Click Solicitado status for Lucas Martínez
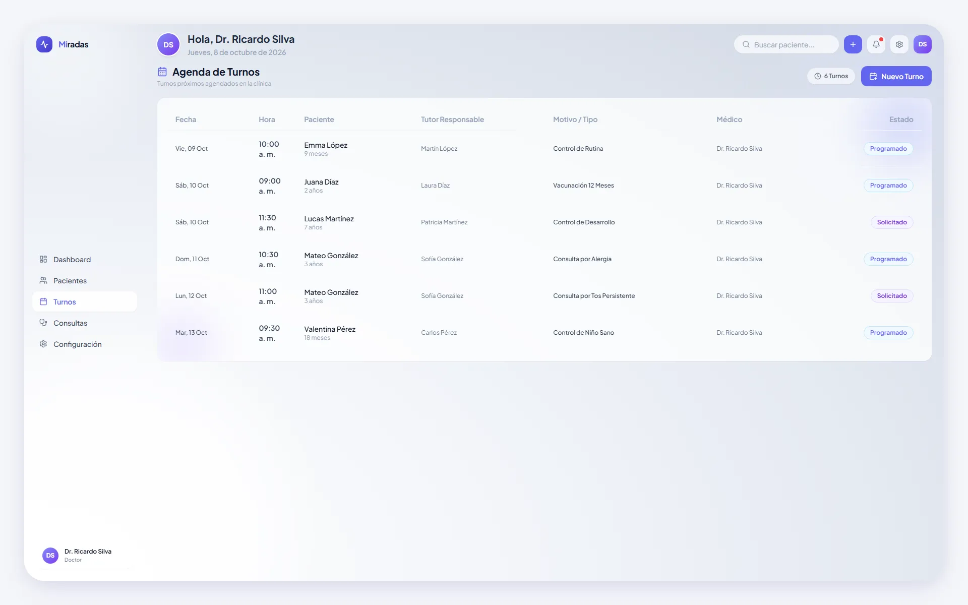Viewport: 968px width, 605px height. pos(892,222)
